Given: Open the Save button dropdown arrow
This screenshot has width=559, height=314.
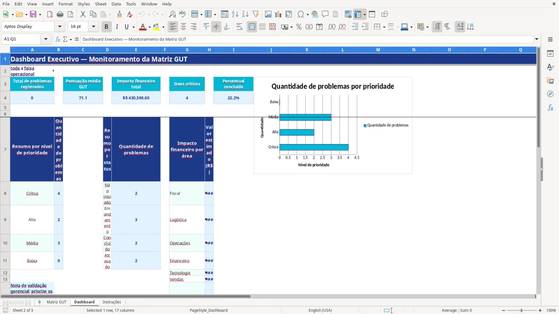Looking at the screenshot, I should 40,14.
